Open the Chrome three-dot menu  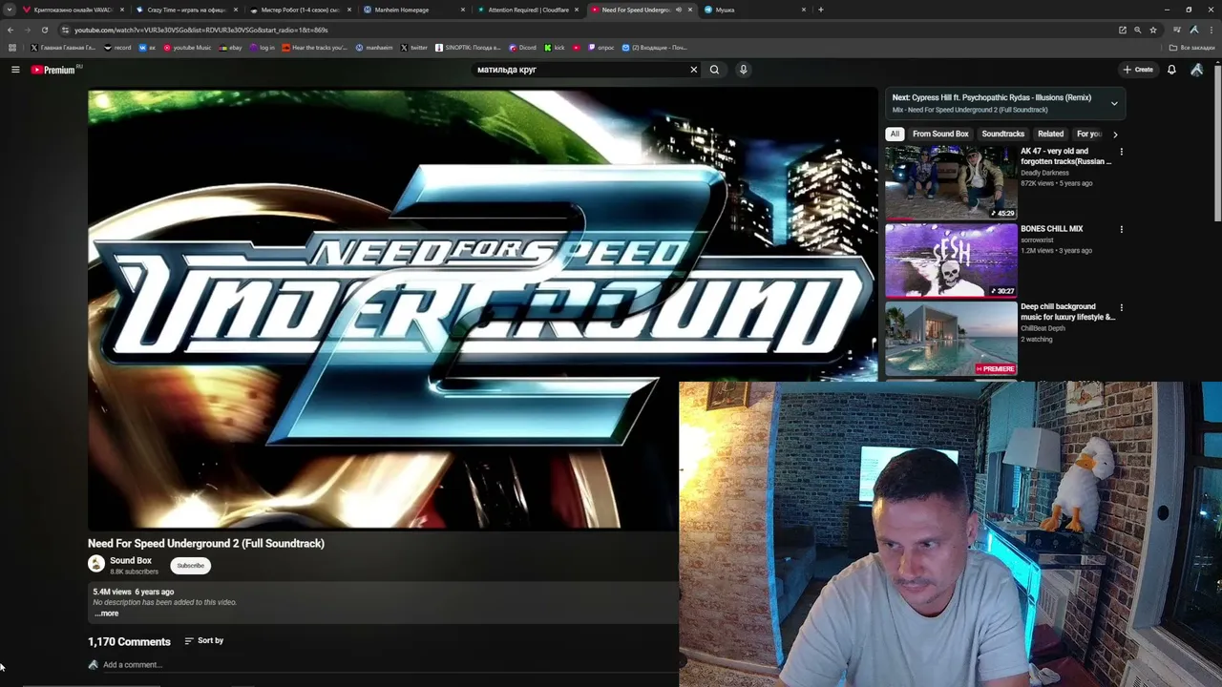click(x=1212, y=30)
